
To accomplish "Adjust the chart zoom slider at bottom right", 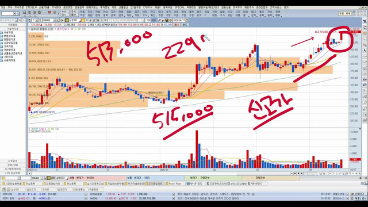I will (311, 174).
